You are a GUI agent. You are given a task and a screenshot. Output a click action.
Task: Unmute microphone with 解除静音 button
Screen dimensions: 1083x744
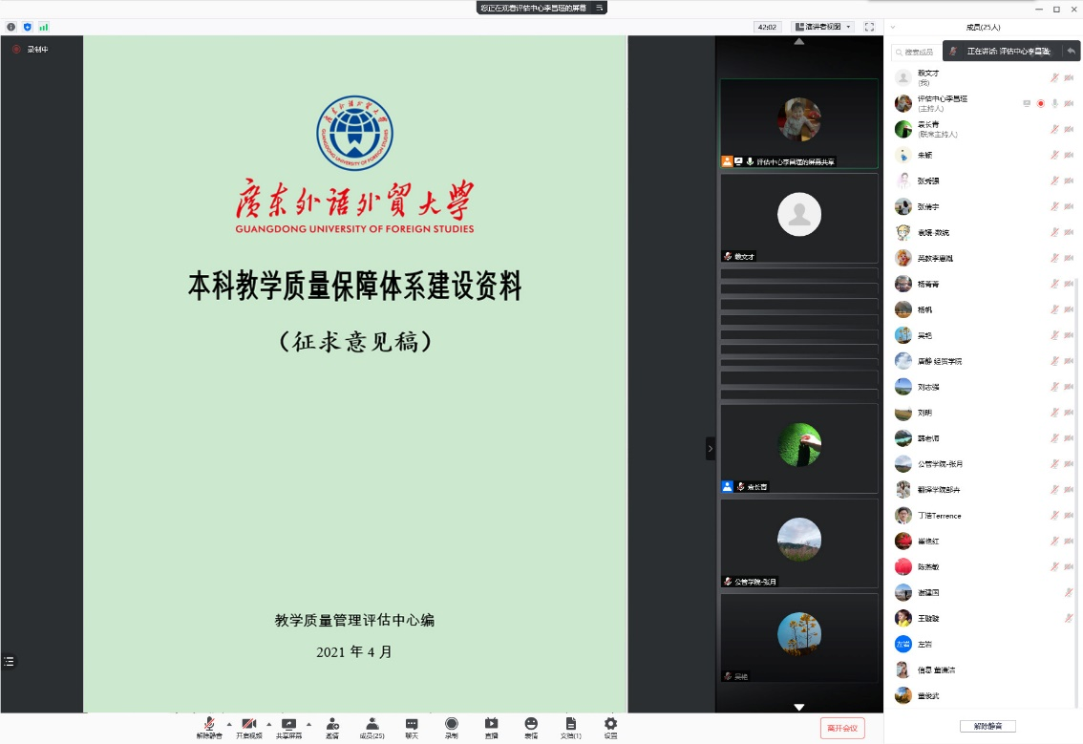click(209, 726)
